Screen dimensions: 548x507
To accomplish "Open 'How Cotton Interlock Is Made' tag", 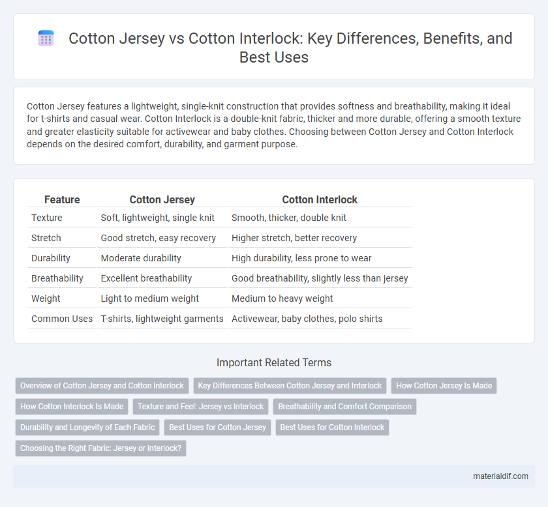I will [x=72, y=407].
